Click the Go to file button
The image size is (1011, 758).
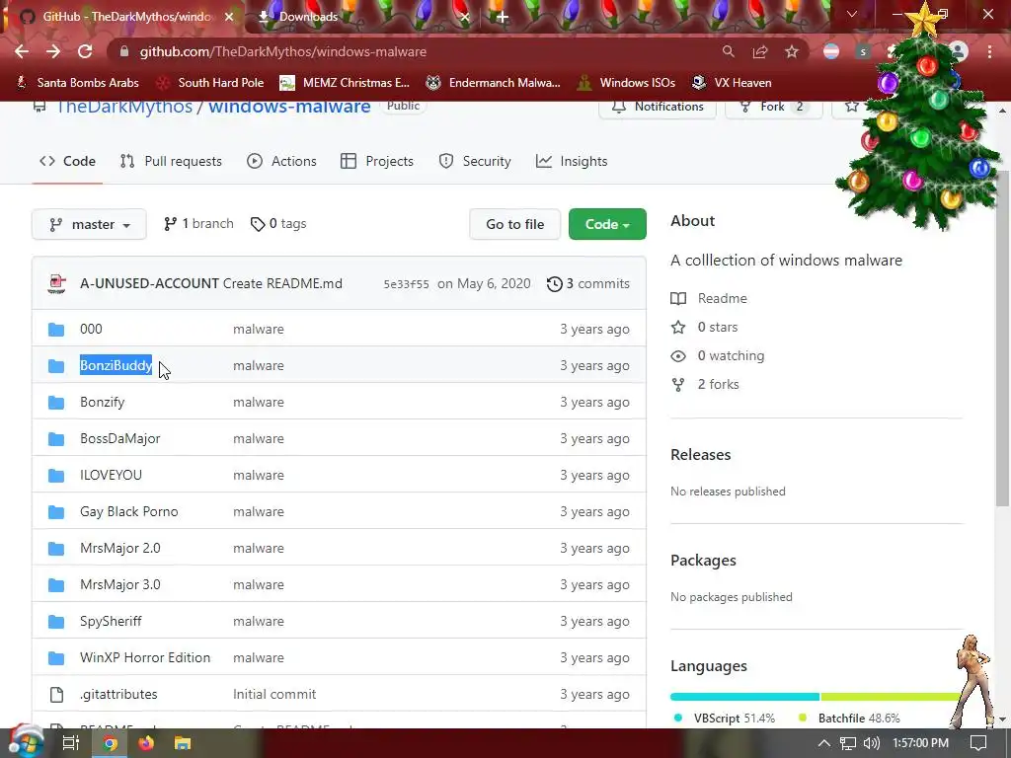tap(514, 224)
